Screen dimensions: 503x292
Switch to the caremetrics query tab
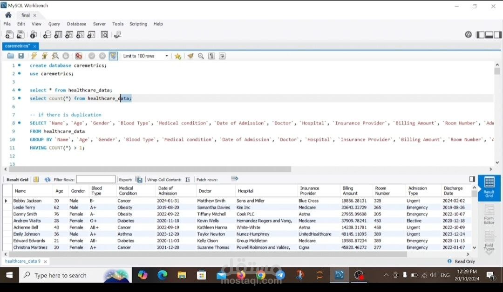(17, 45)
